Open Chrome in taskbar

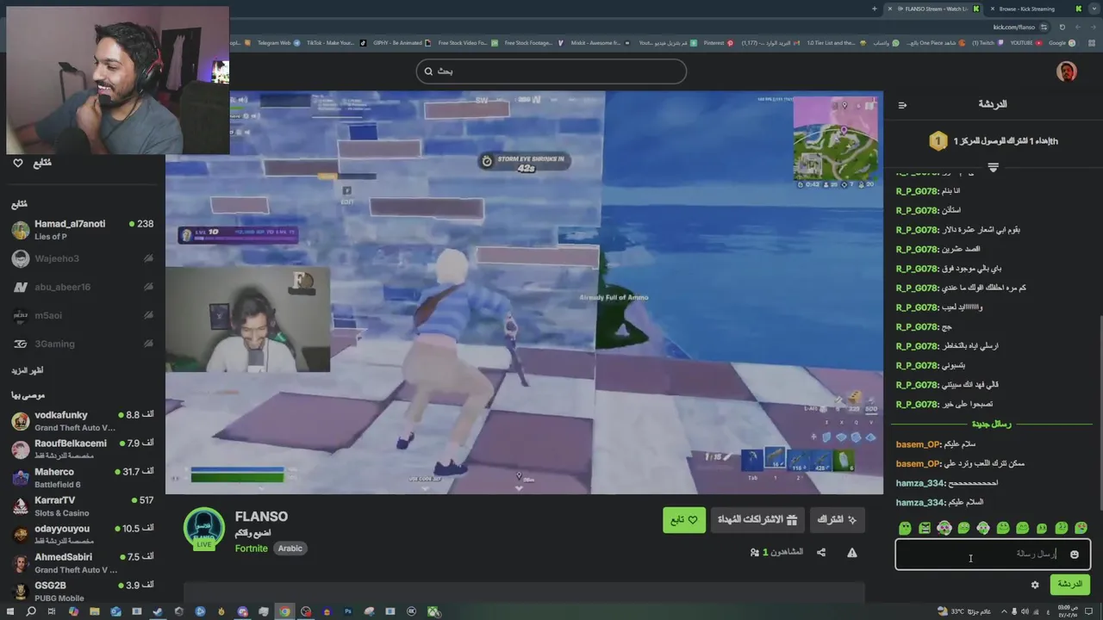[x=284, y=612]
